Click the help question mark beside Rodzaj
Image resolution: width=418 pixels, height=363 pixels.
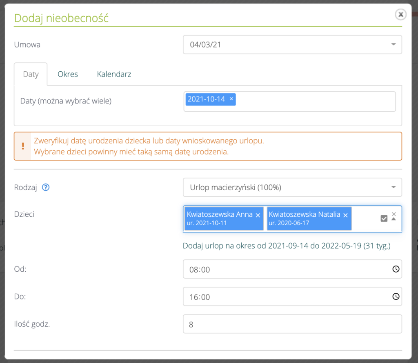pyautogui.click(x=46, y=188)
